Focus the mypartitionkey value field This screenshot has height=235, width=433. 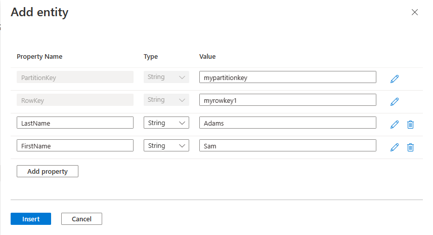coord(288,77)
